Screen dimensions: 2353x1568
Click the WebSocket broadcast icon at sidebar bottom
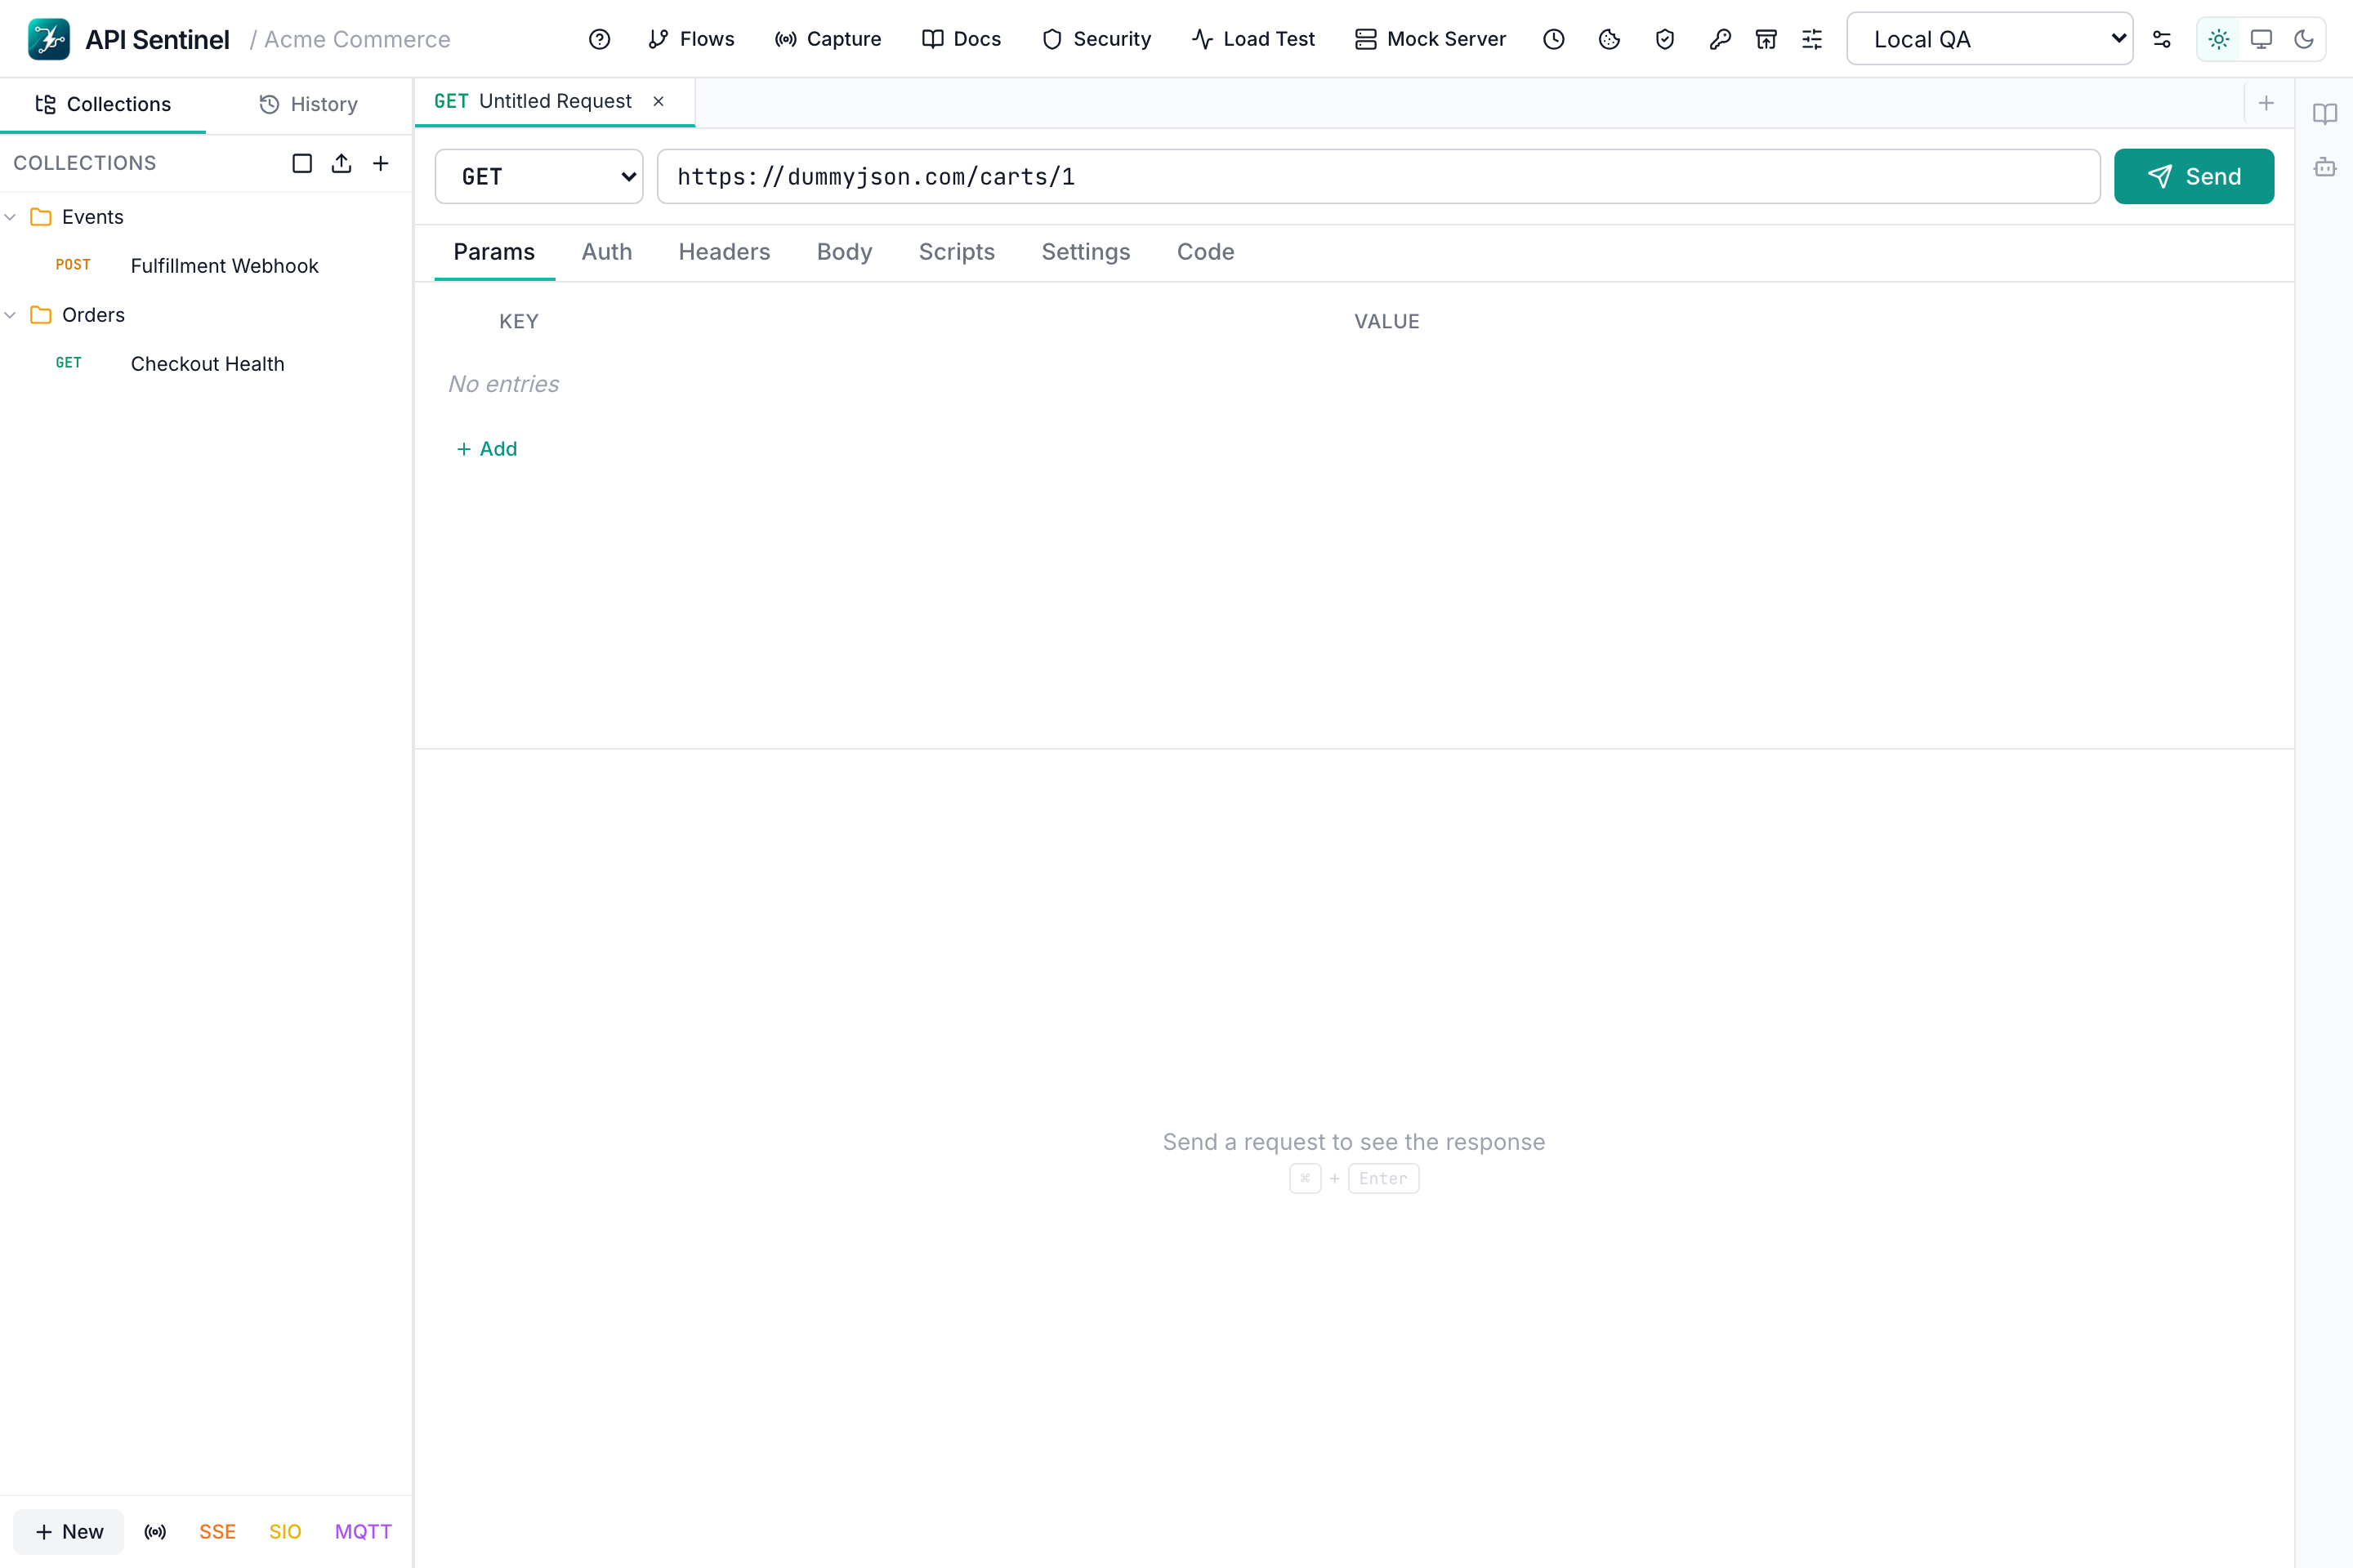tap(155, 1532)
